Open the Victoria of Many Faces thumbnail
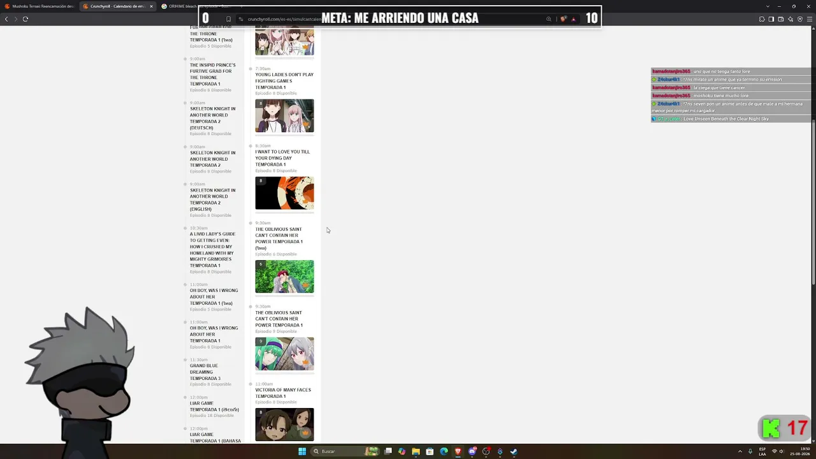The height and width of the screenshot is (459, 816). (x=284, y=425)
